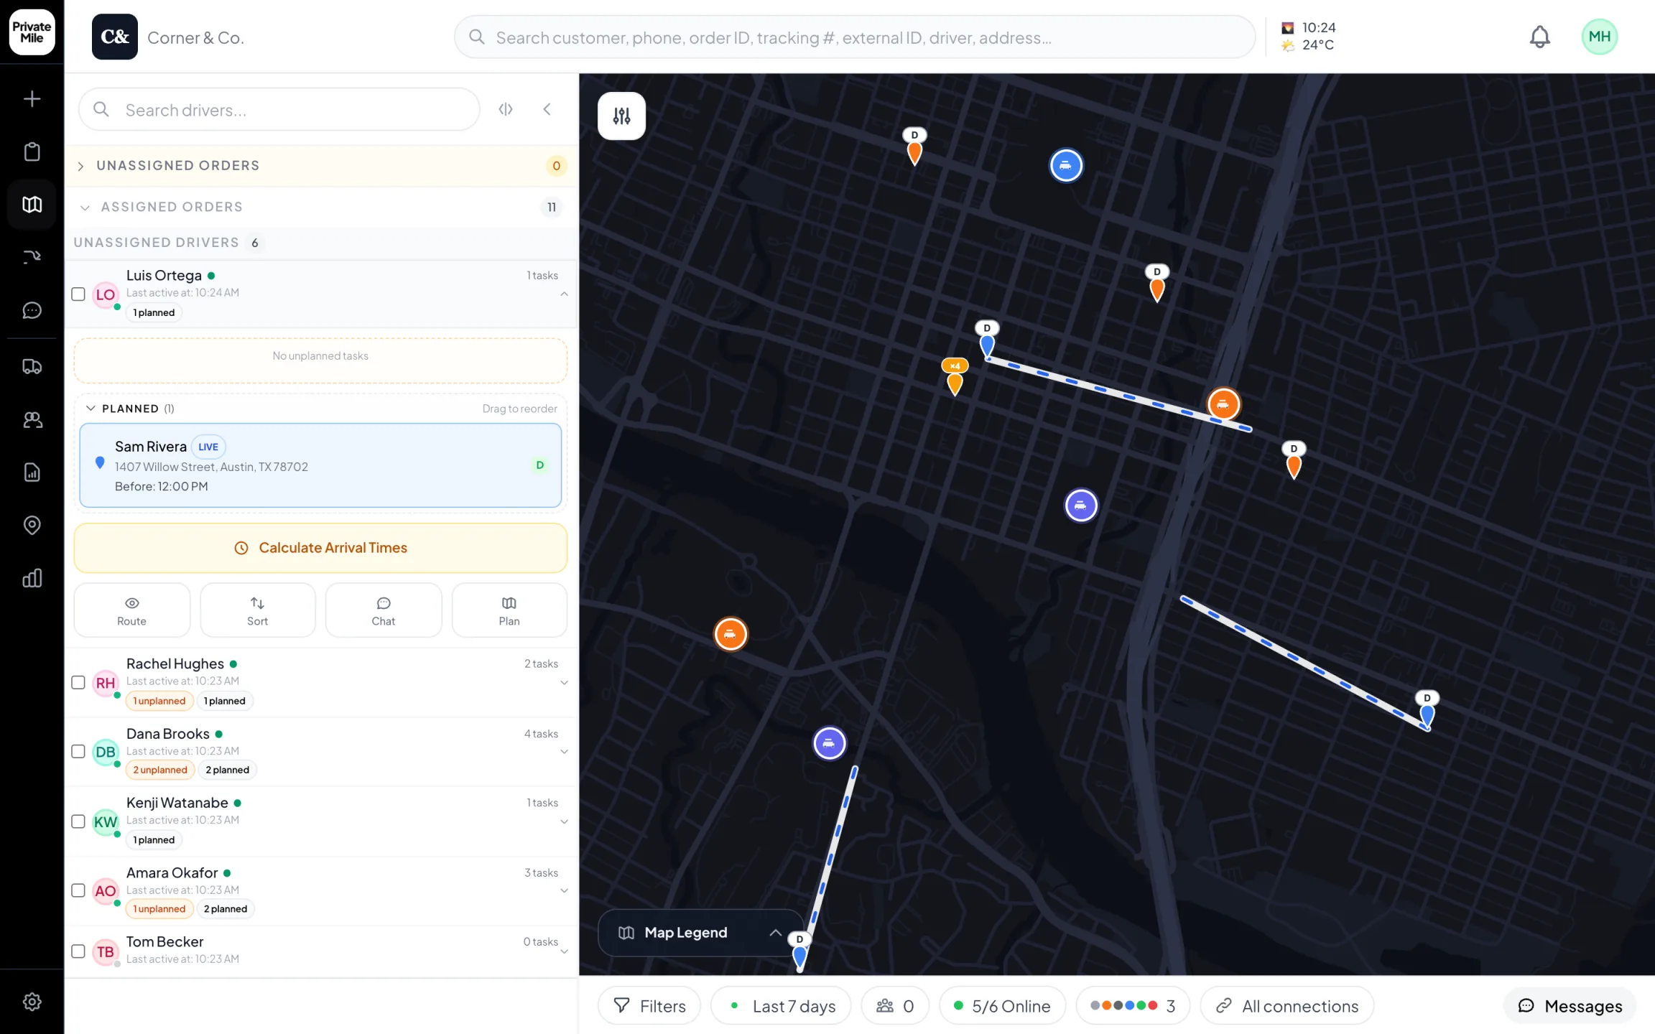Click the Sort button
The image size is (1655, 1034).
pos(257,610)
